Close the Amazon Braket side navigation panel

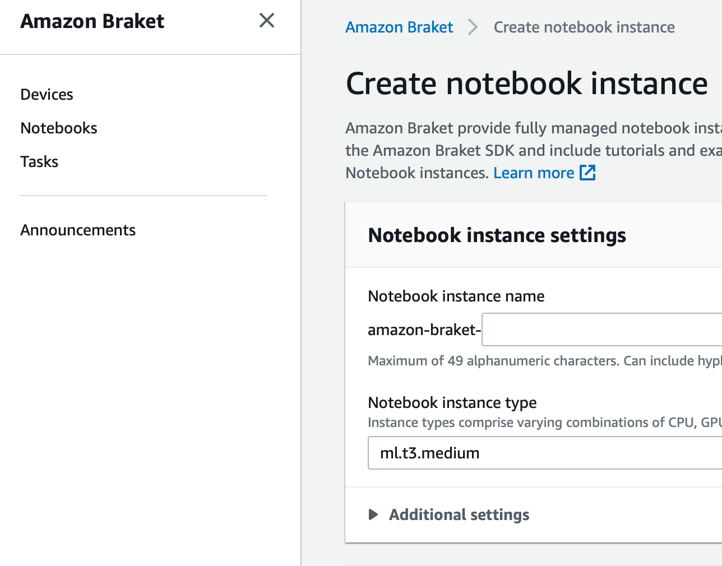point(267,21)
